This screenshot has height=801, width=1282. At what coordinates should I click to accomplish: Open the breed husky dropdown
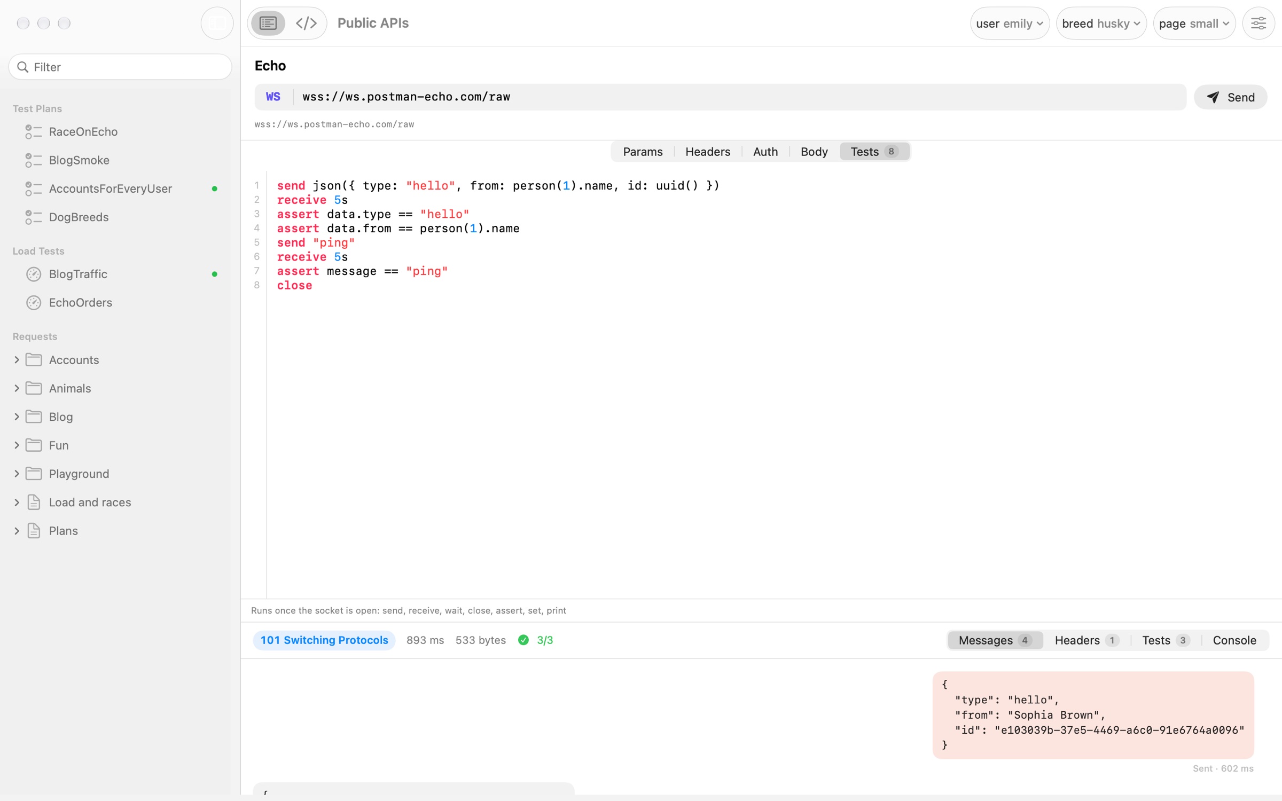[1101, 23]
